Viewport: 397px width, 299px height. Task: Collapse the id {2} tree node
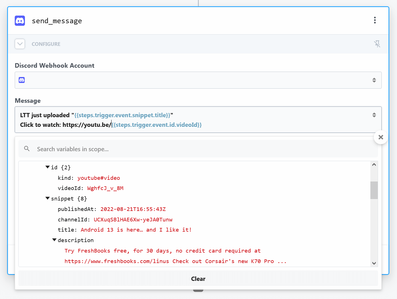coord(48,167)
